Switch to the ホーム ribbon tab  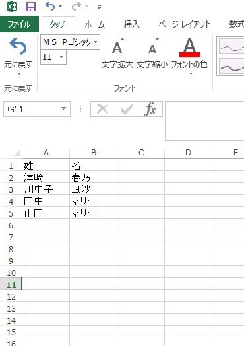point(94,24)
